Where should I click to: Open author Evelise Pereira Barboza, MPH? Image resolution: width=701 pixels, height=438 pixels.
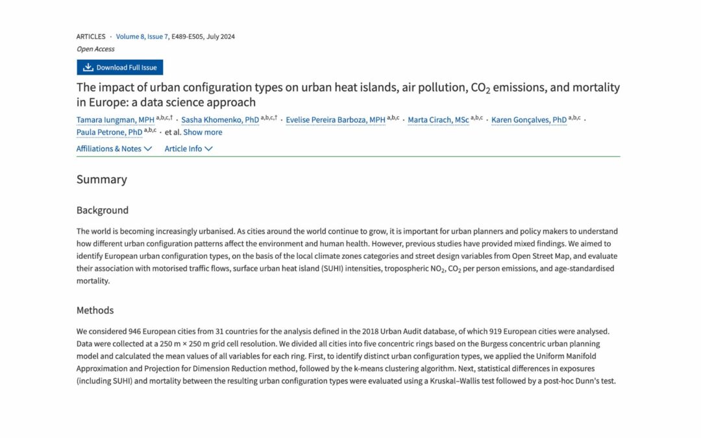(336, 120)
